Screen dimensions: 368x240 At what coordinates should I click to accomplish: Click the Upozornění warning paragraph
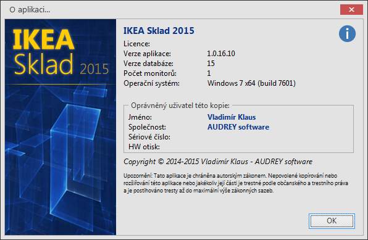[x=236, y=183]
